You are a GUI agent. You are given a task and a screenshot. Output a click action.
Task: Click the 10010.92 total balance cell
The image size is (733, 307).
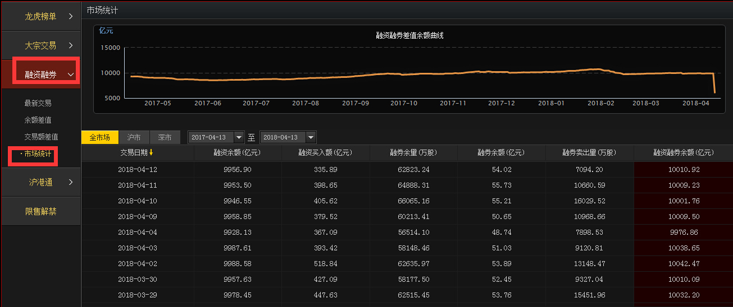pos(684,169)
